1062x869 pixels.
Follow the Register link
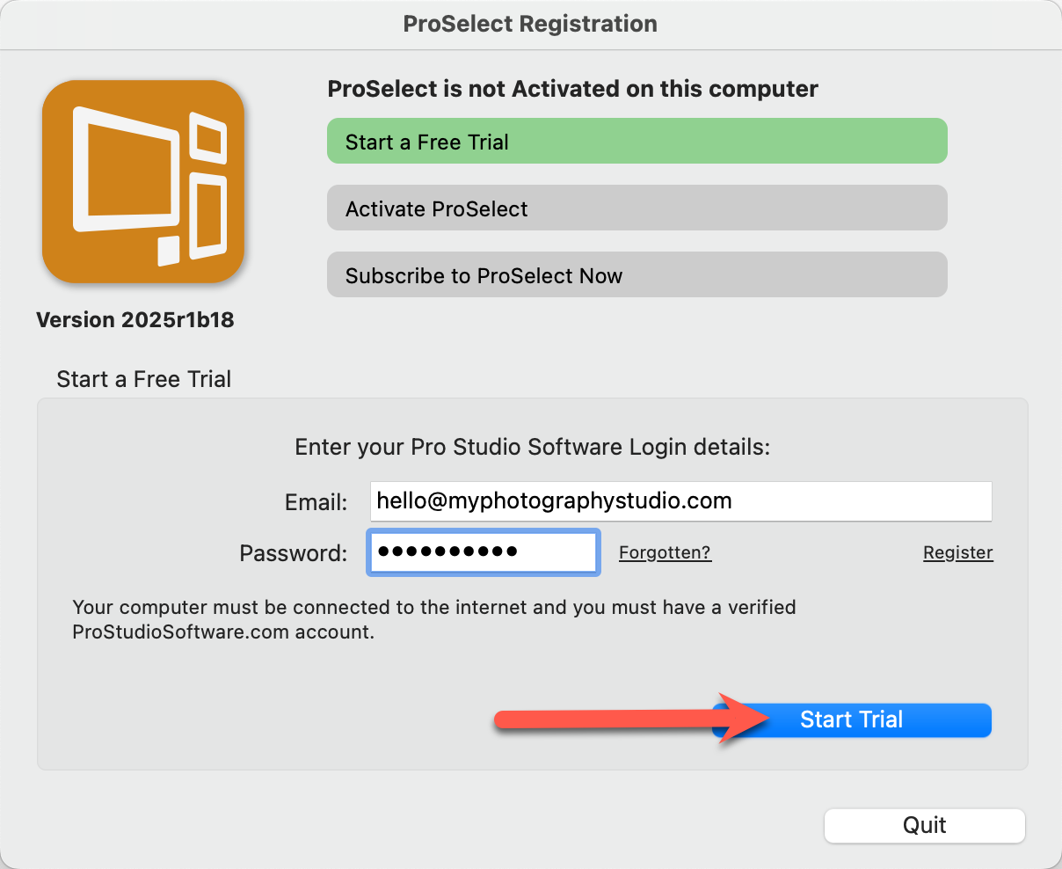[x=957, y=552]
